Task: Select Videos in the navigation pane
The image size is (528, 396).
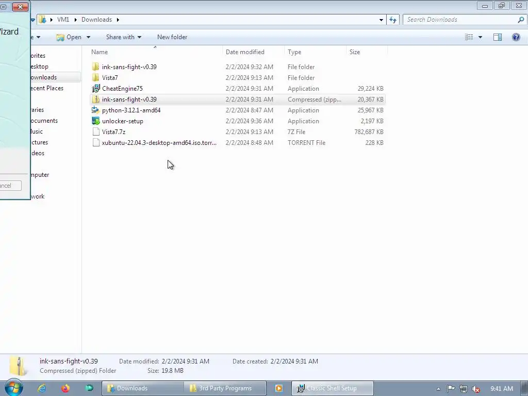Action: coord(37,153)
